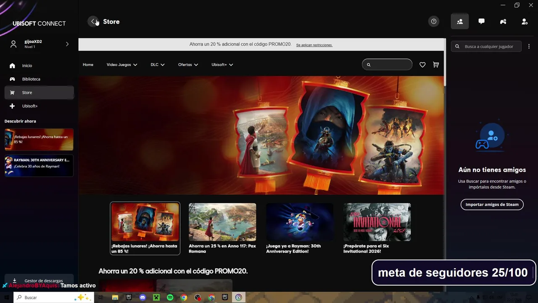This screenshot has width=538, height=303.
Task: Open the Rebajas lunares sidebar promo
Action: (39, 139)
